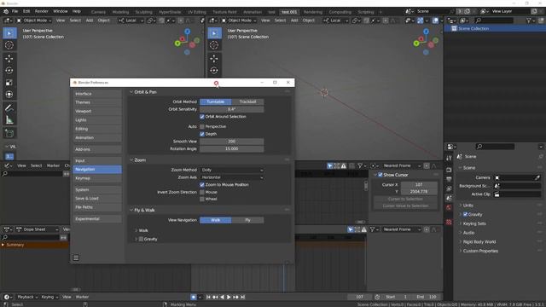The width and height of the screenshot is (546, 307).
Task: Select Turntable orbit method
Action: click(216, 101)
